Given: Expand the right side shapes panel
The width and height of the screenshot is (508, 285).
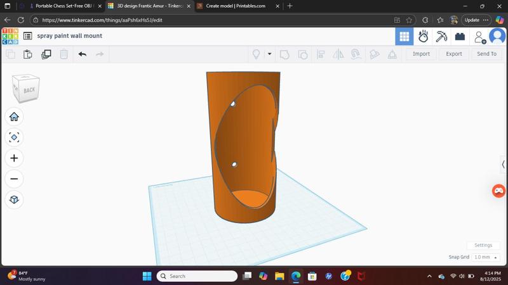Looking at the screenshot, I should point(503,165).
